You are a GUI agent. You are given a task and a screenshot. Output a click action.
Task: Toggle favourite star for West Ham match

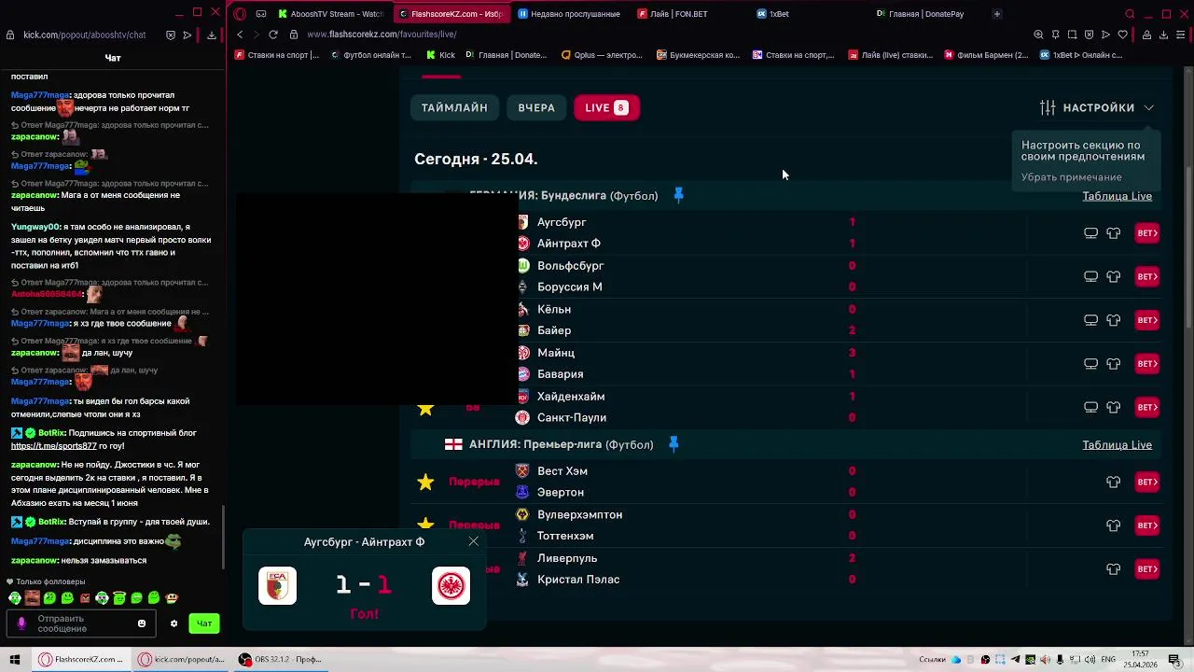[425, 482]
